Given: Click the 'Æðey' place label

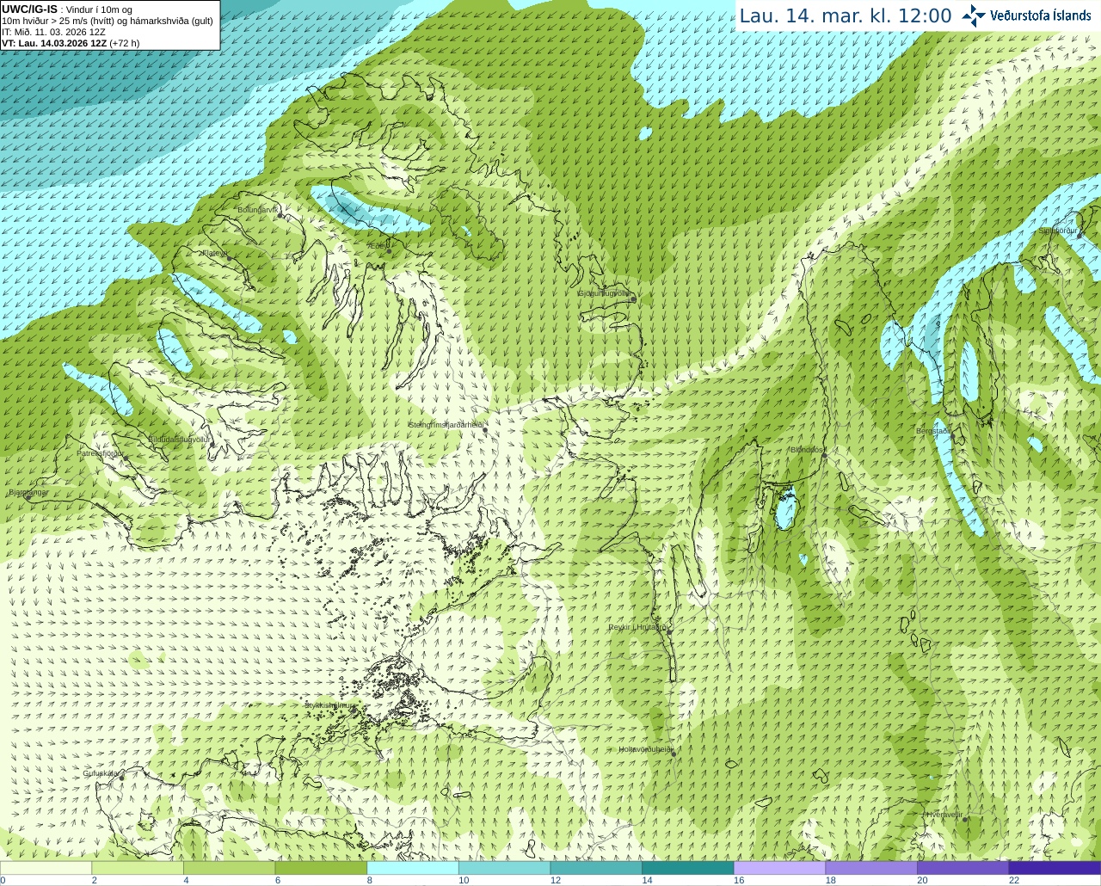Looking at the screenshot, I should (377, 246).
